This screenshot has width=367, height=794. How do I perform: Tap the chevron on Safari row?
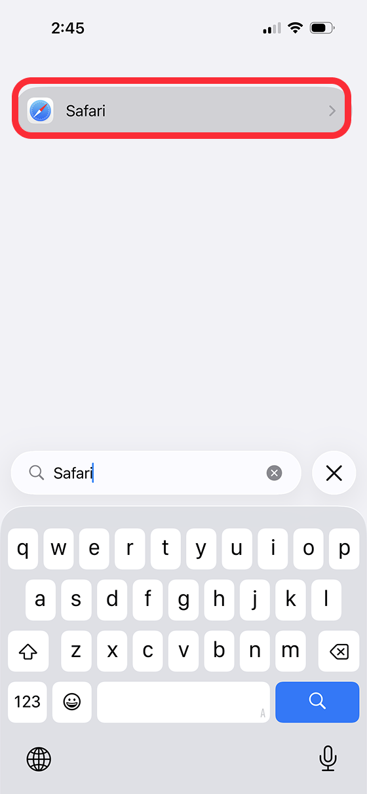(332, 111)
